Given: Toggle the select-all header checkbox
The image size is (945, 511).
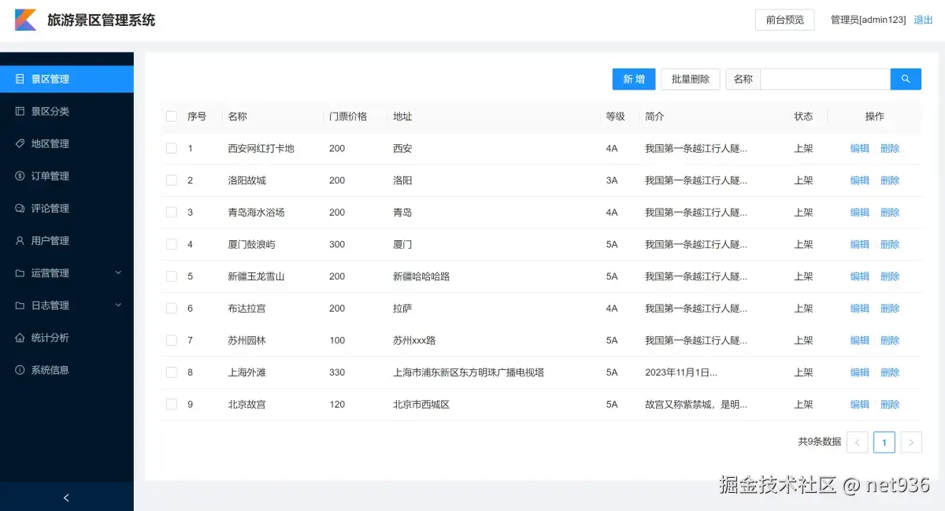Looking at the screenshot, I should (172, 117).
